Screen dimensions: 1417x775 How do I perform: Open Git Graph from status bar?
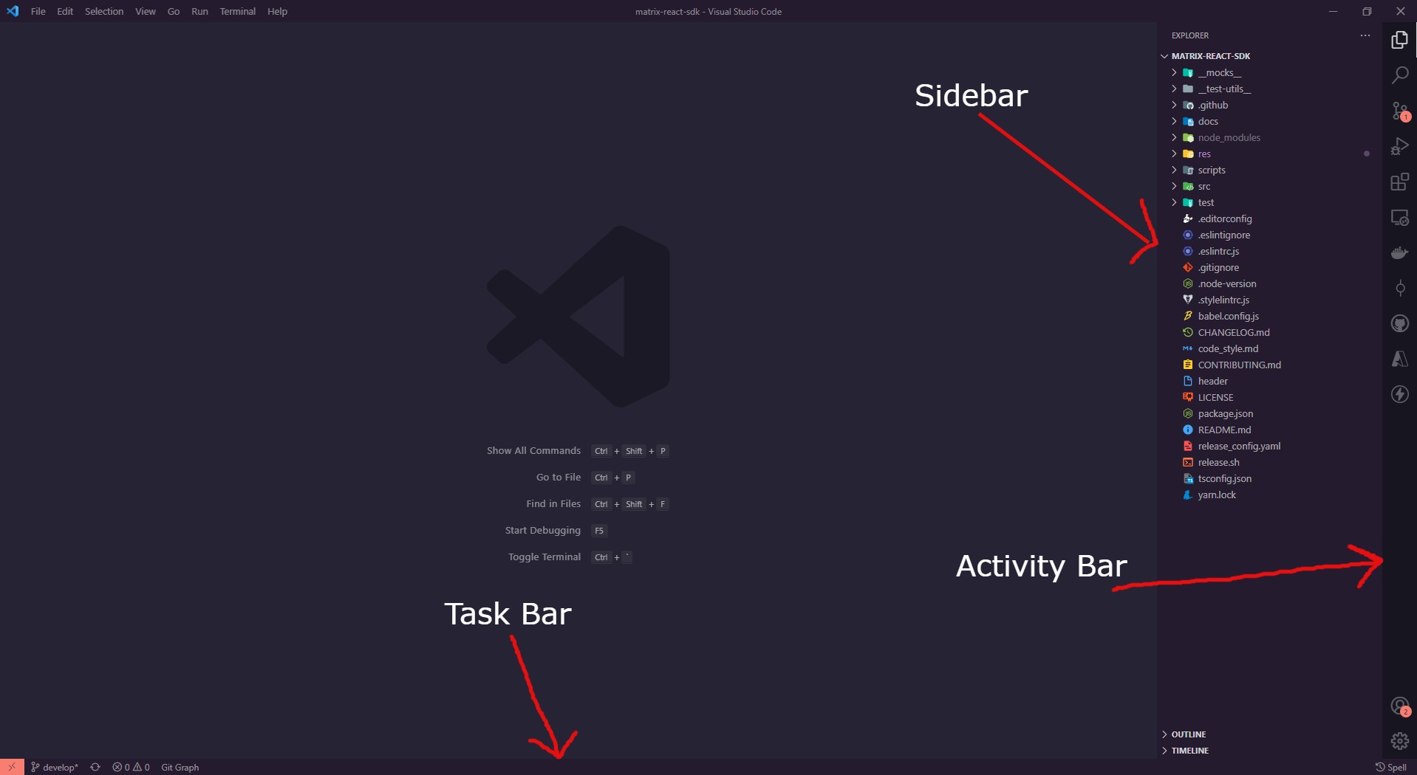coord(180,767)
